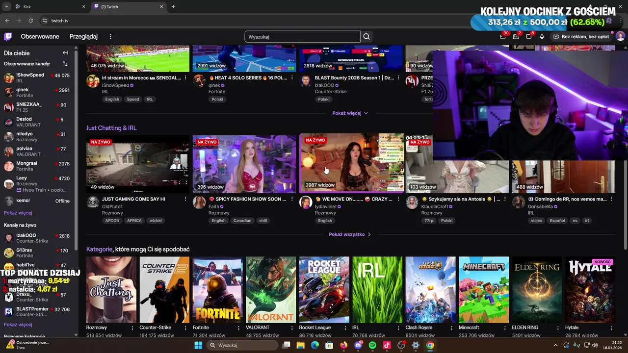
Task: Open options menu for Rozmowy category
Action: [x=132, y=328]
